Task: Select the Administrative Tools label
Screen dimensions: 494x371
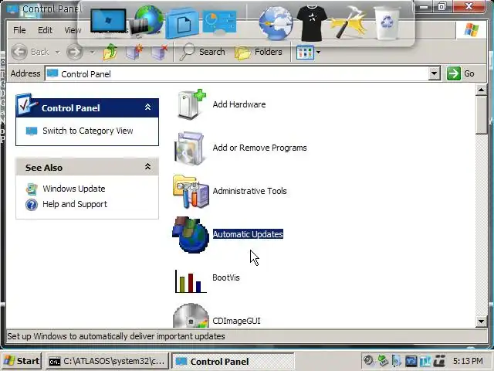Action: [249, 191]
